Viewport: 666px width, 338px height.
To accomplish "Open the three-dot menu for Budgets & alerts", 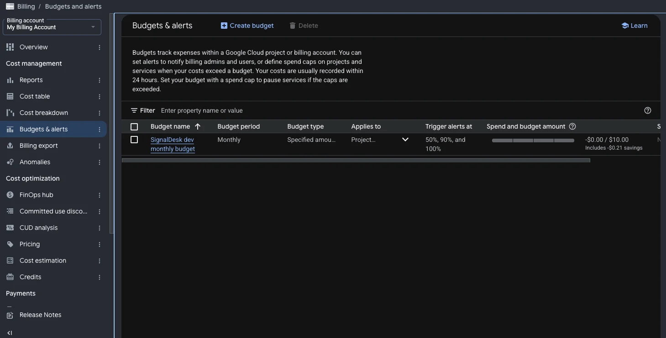I will [100, 129].
